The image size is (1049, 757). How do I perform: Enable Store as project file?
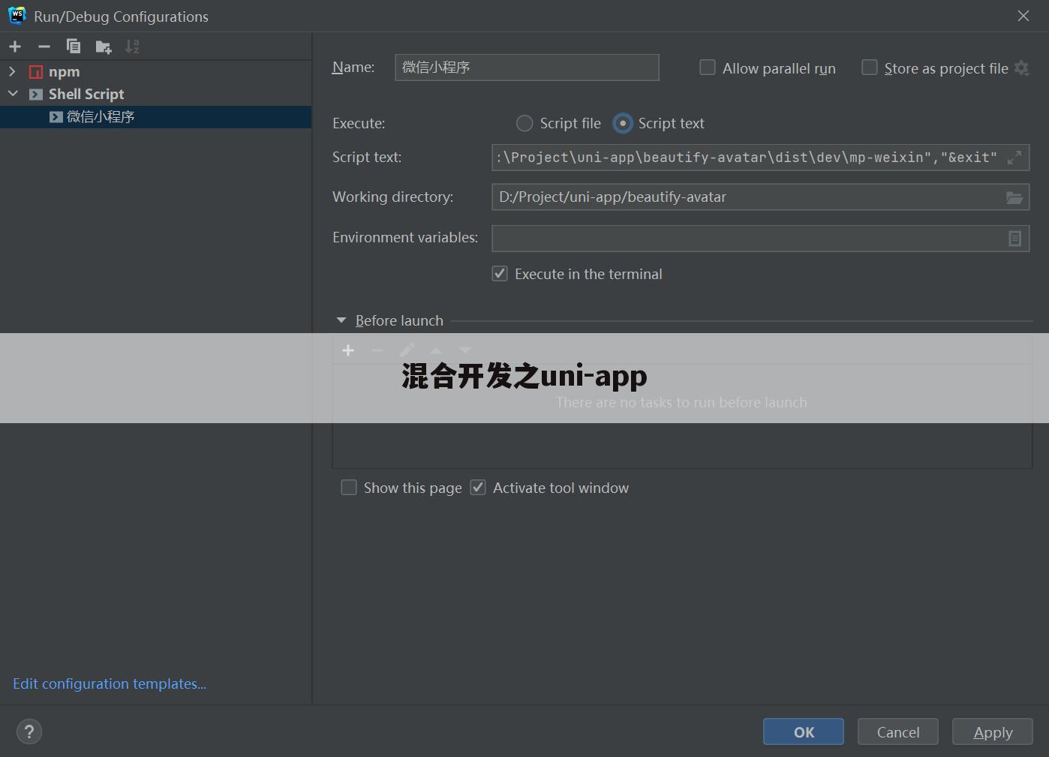870,68
